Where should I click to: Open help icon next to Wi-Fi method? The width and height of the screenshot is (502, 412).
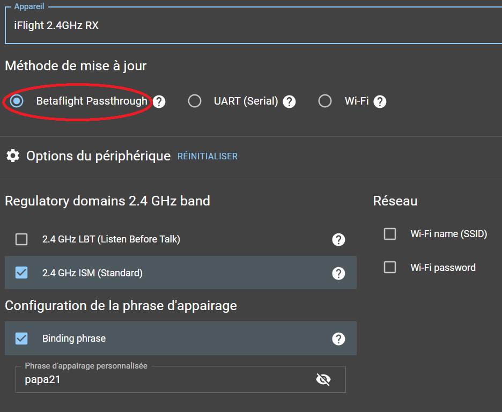[380, 101]
